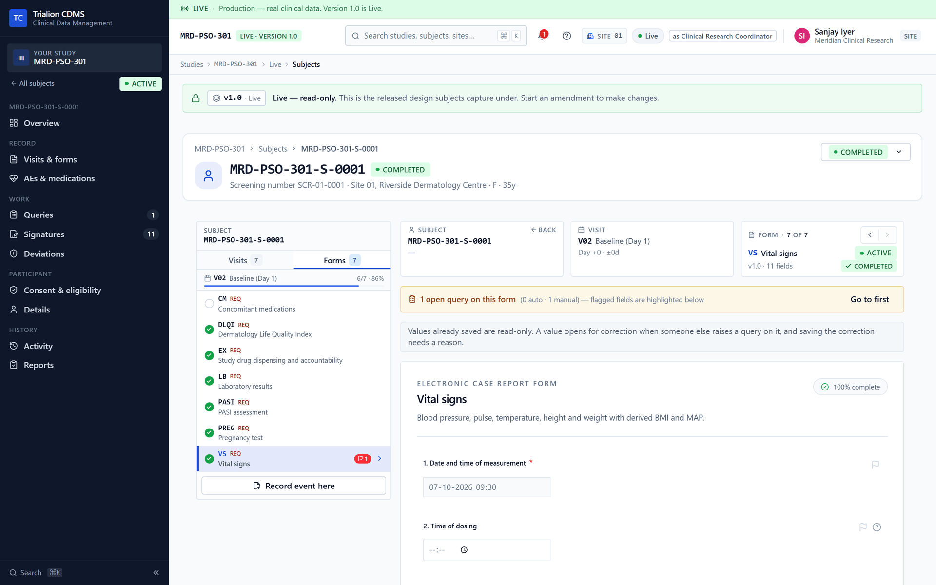This screenshot has height=585, width=936.
Task: Toggle the Live environment pill in header
Action: (x=648, y=36)
